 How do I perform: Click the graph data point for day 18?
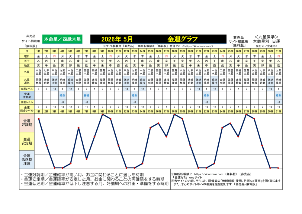174,114
